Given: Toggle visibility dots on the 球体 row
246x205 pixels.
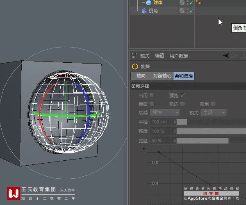Looking at the screenshot, I should 187,3.
